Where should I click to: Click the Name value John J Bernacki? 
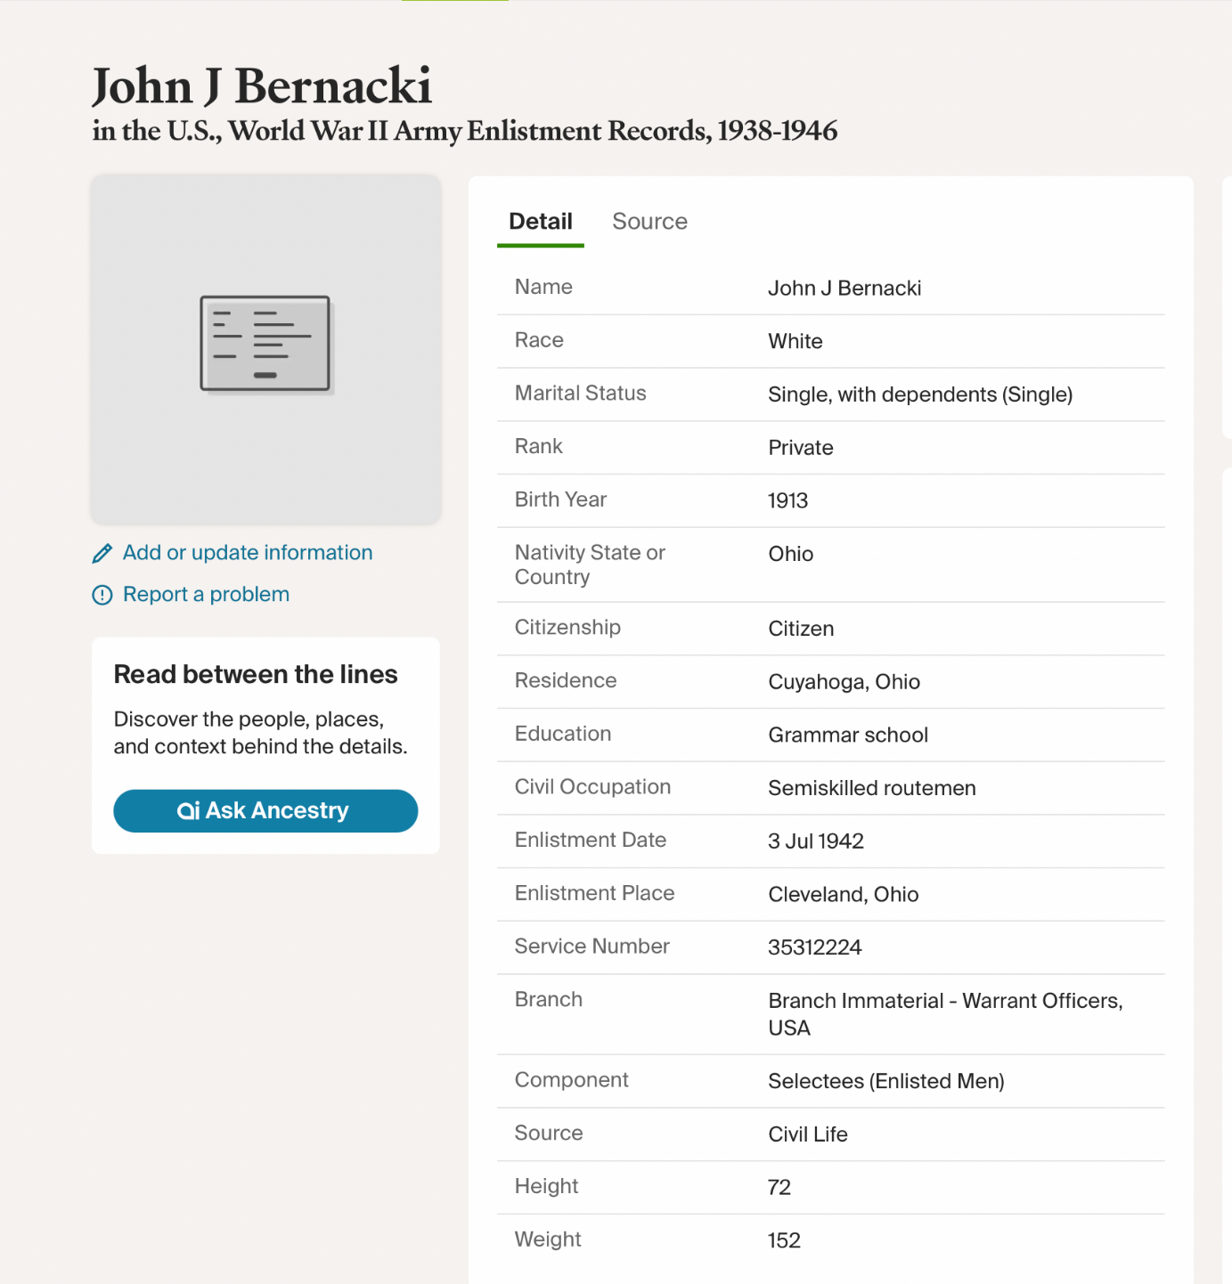[x=844, y=288]
